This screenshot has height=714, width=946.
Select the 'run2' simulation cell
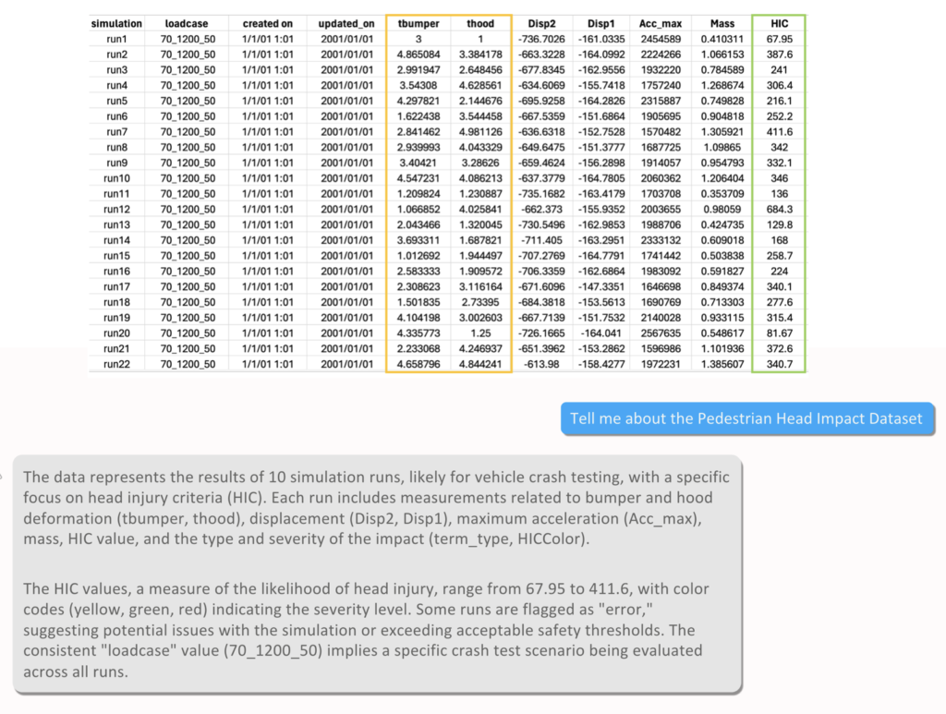116,54
